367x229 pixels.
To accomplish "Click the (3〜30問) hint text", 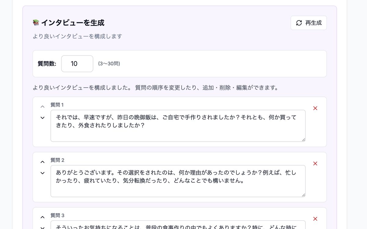I will 109,64.
